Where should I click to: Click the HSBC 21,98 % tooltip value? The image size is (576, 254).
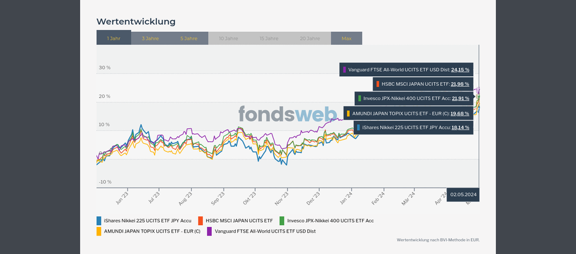tap(460, 84)
